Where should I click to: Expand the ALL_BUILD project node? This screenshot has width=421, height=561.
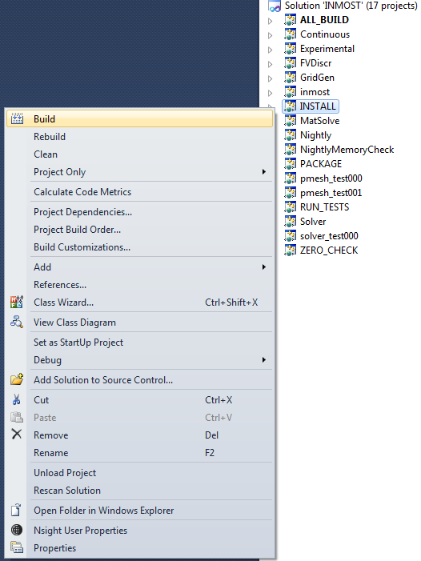click(271, 21)
